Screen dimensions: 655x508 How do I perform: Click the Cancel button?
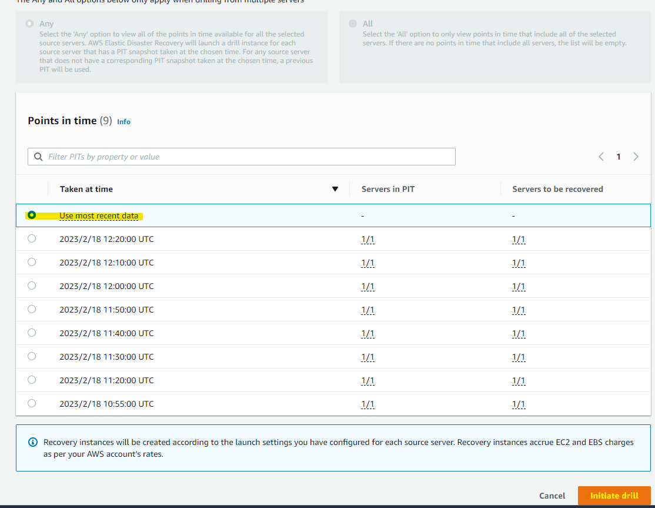(552, 496)
